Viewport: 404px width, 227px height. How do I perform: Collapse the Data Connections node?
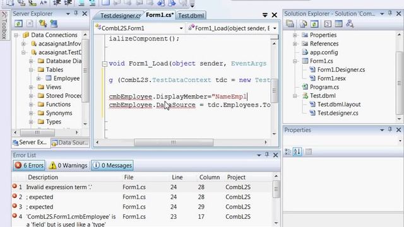point(16,35)
